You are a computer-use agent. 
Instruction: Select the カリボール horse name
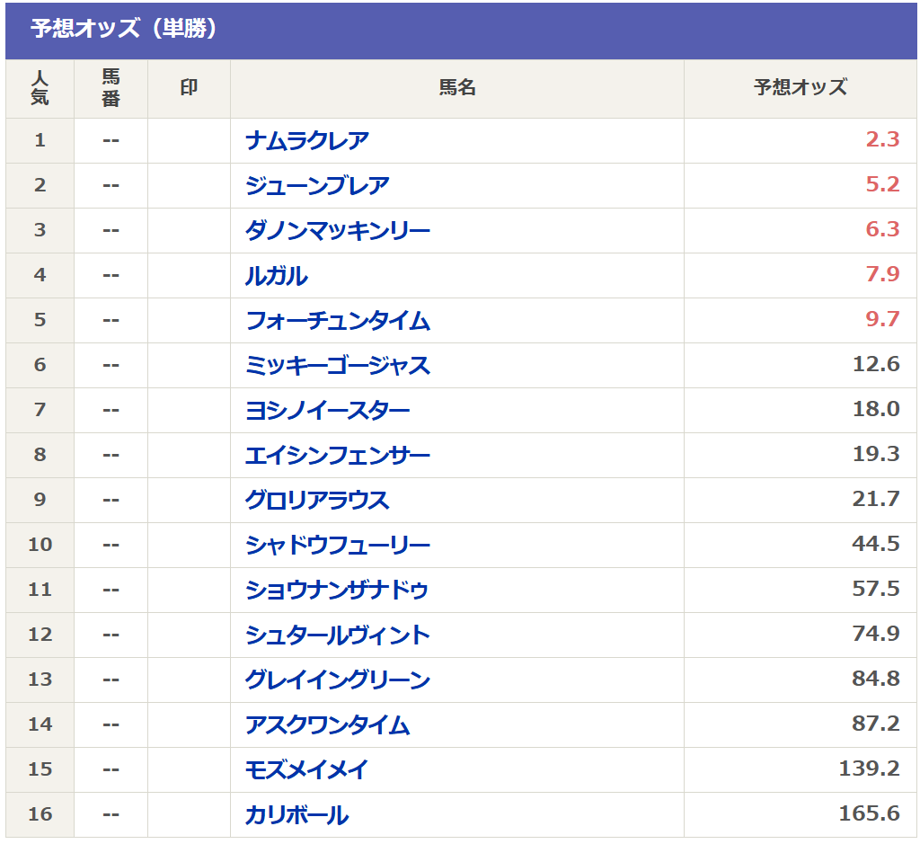(296, 815)
